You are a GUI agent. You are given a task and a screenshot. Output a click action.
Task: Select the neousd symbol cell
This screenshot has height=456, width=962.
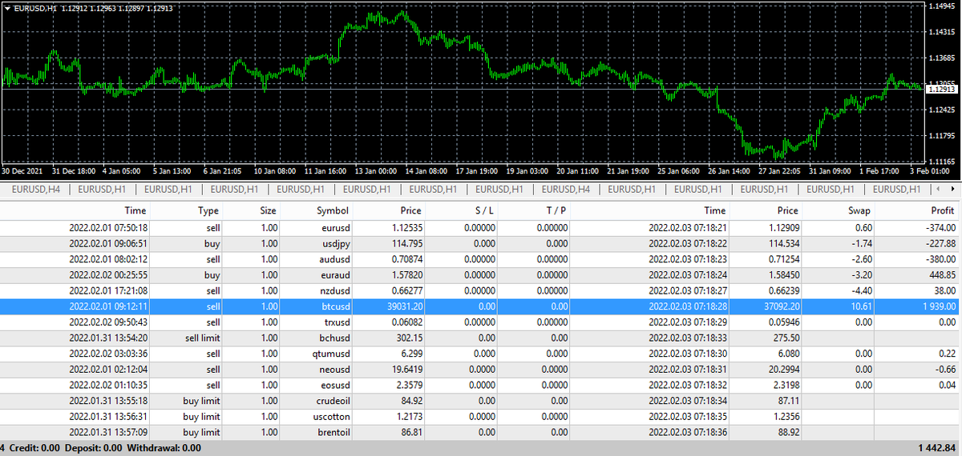pos(333,369)
